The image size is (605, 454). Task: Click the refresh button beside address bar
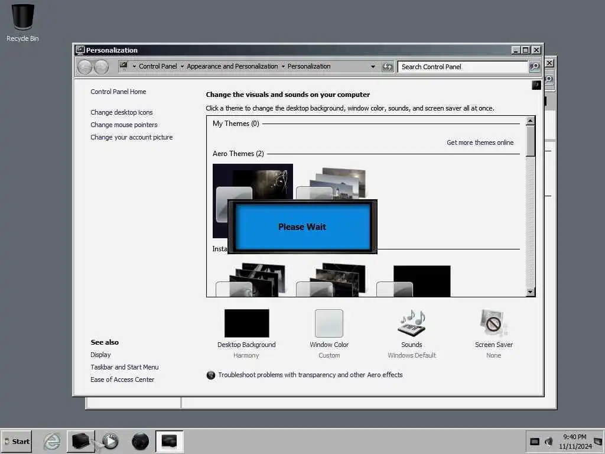(x=388, y=67)
